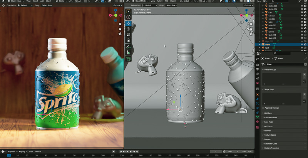Image resolution: width=308 pixels, height=158 pixels.
Task: Hide the lable object with its eye icon
Action: click(x=302, y=22)
